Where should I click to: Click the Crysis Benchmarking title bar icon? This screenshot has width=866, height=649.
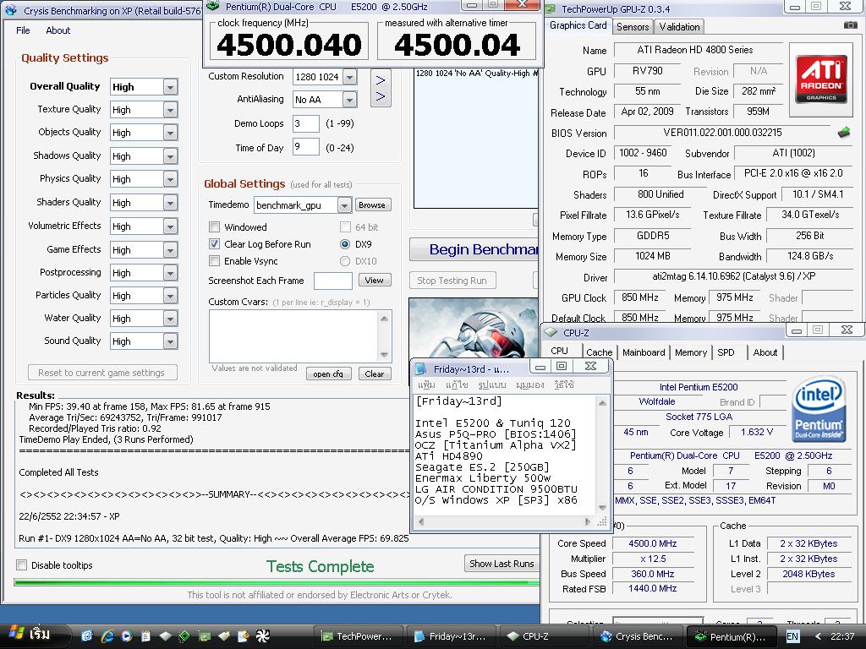[11, 10]
